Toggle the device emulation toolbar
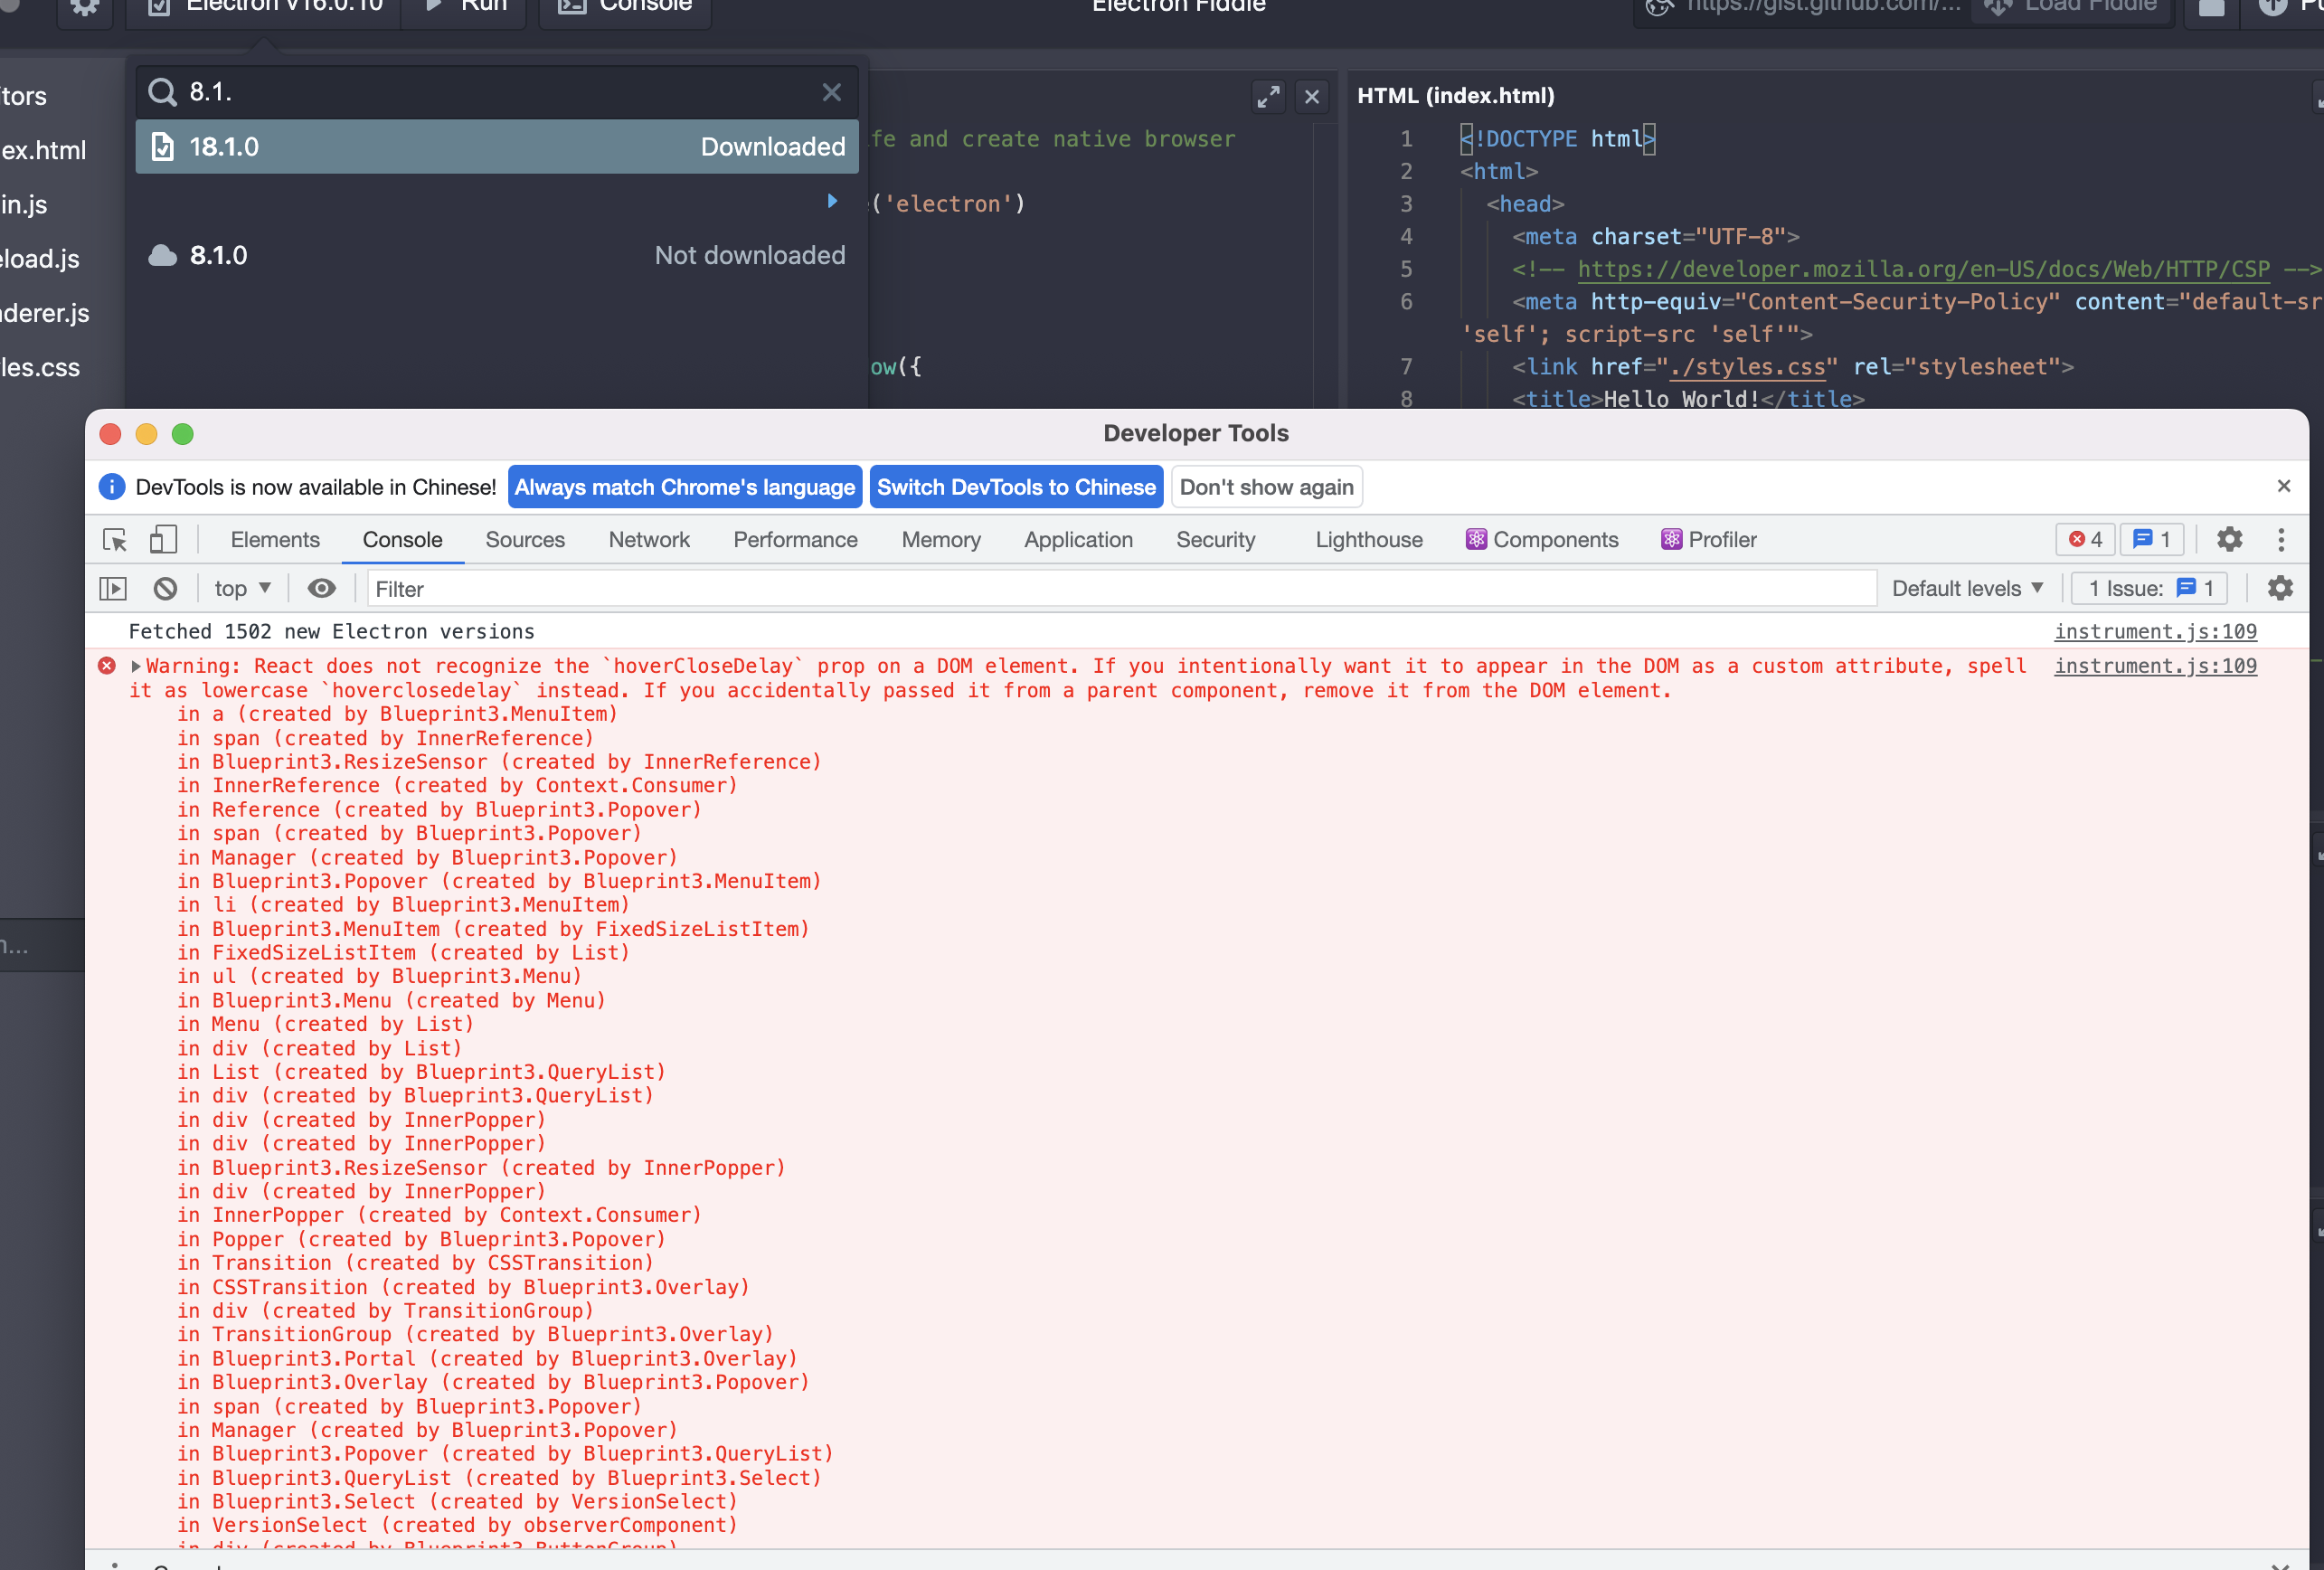This screenshot has width=2324, height=1570. tap(163, 539)
